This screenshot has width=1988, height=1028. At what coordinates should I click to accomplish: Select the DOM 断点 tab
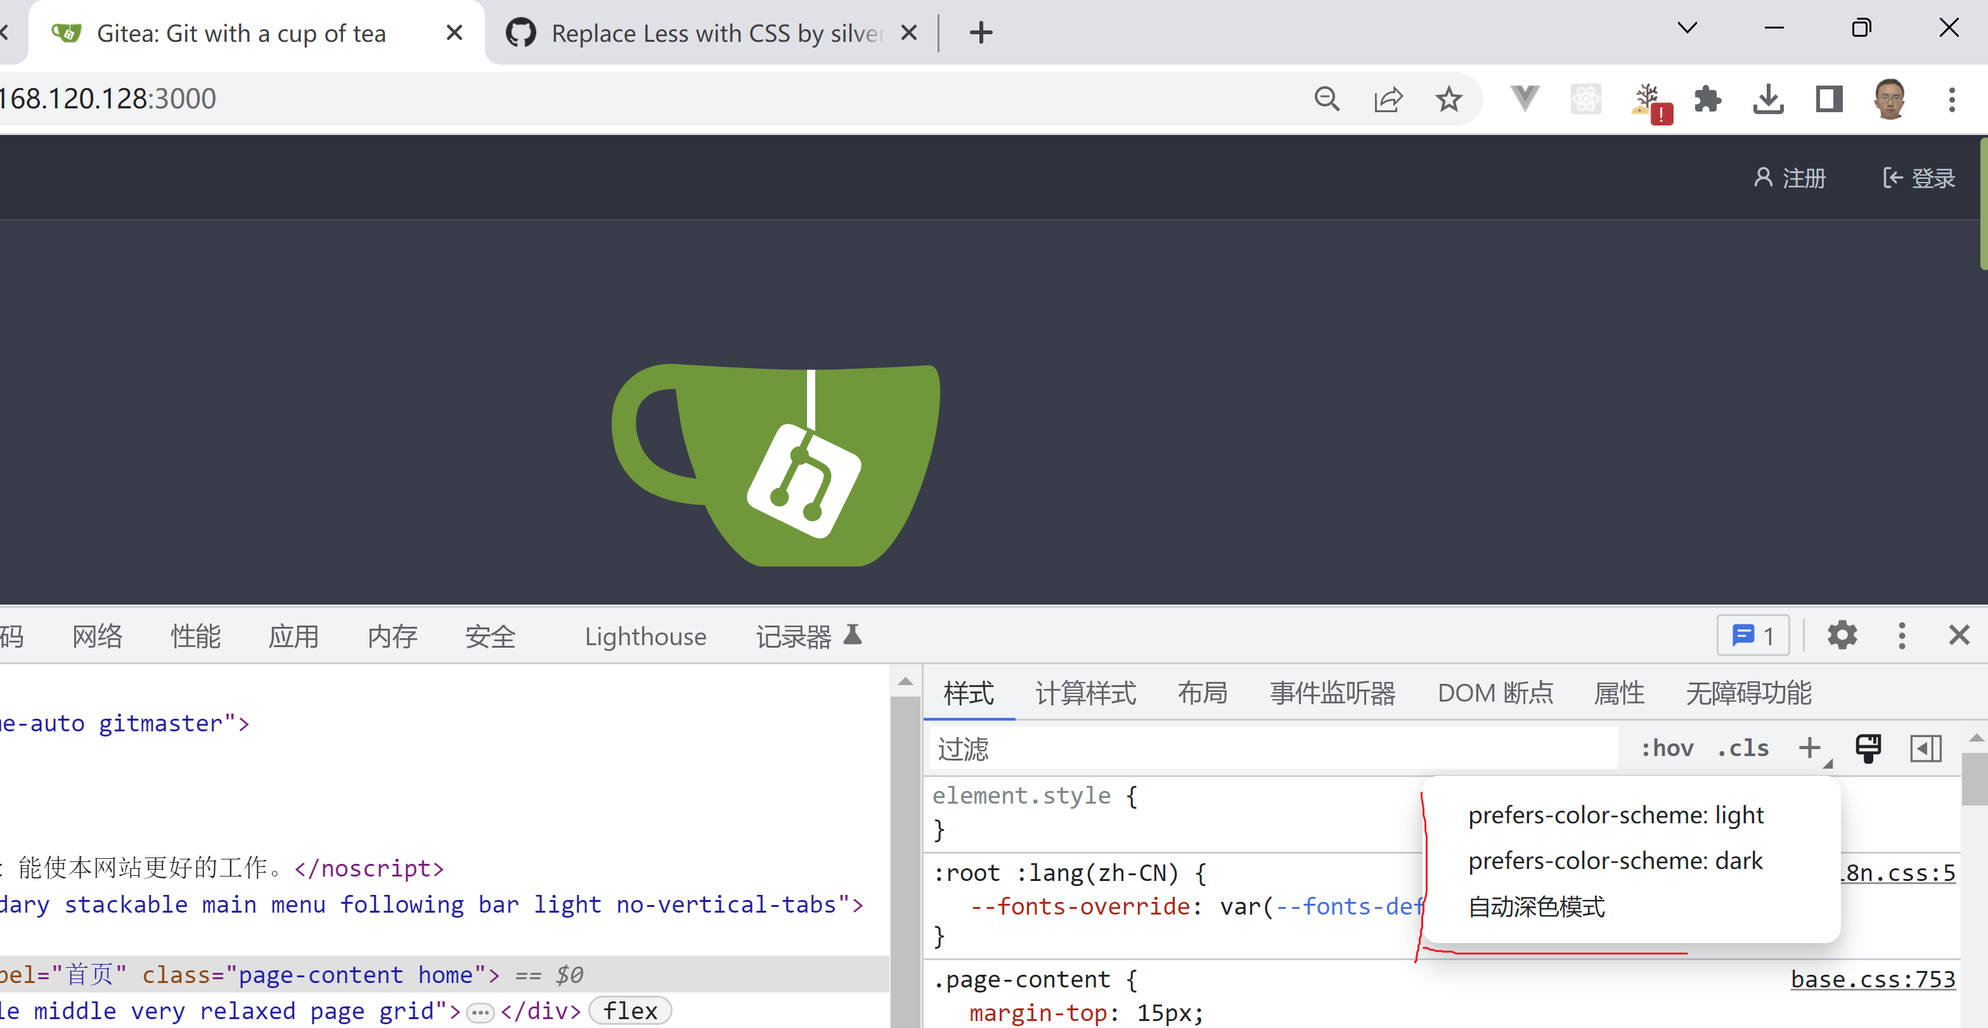(x=1495, y=692)
